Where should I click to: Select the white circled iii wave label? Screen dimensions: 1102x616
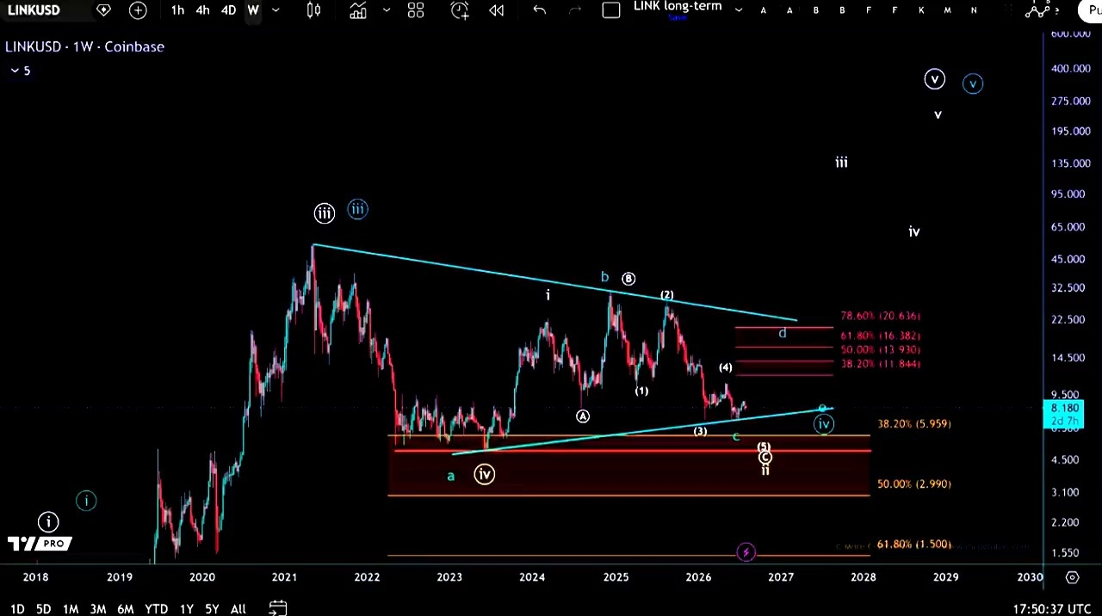pyautogui.click(x=324, y=213)
